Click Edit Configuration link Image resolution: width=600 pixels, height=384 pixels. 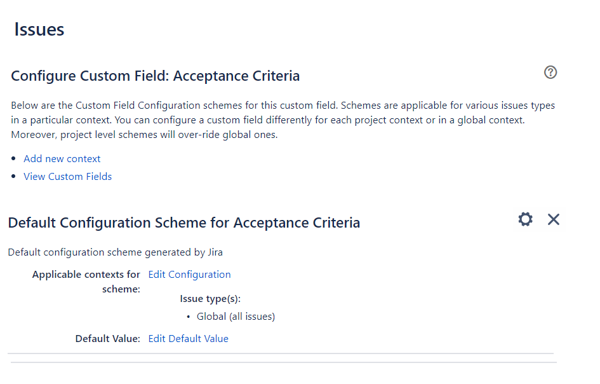[x=189, y=275]
